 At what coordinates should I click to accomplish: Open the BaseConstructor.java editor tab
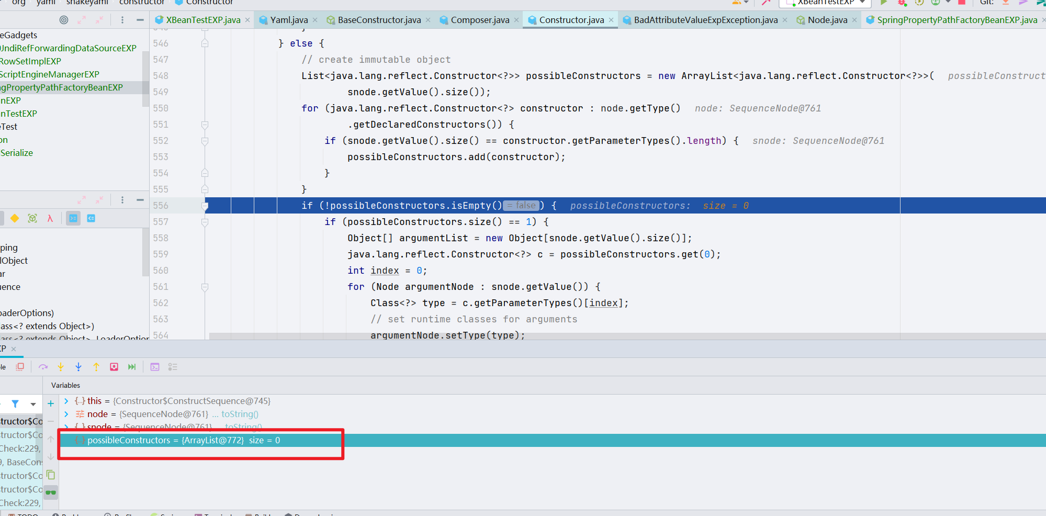coord(379,20)
